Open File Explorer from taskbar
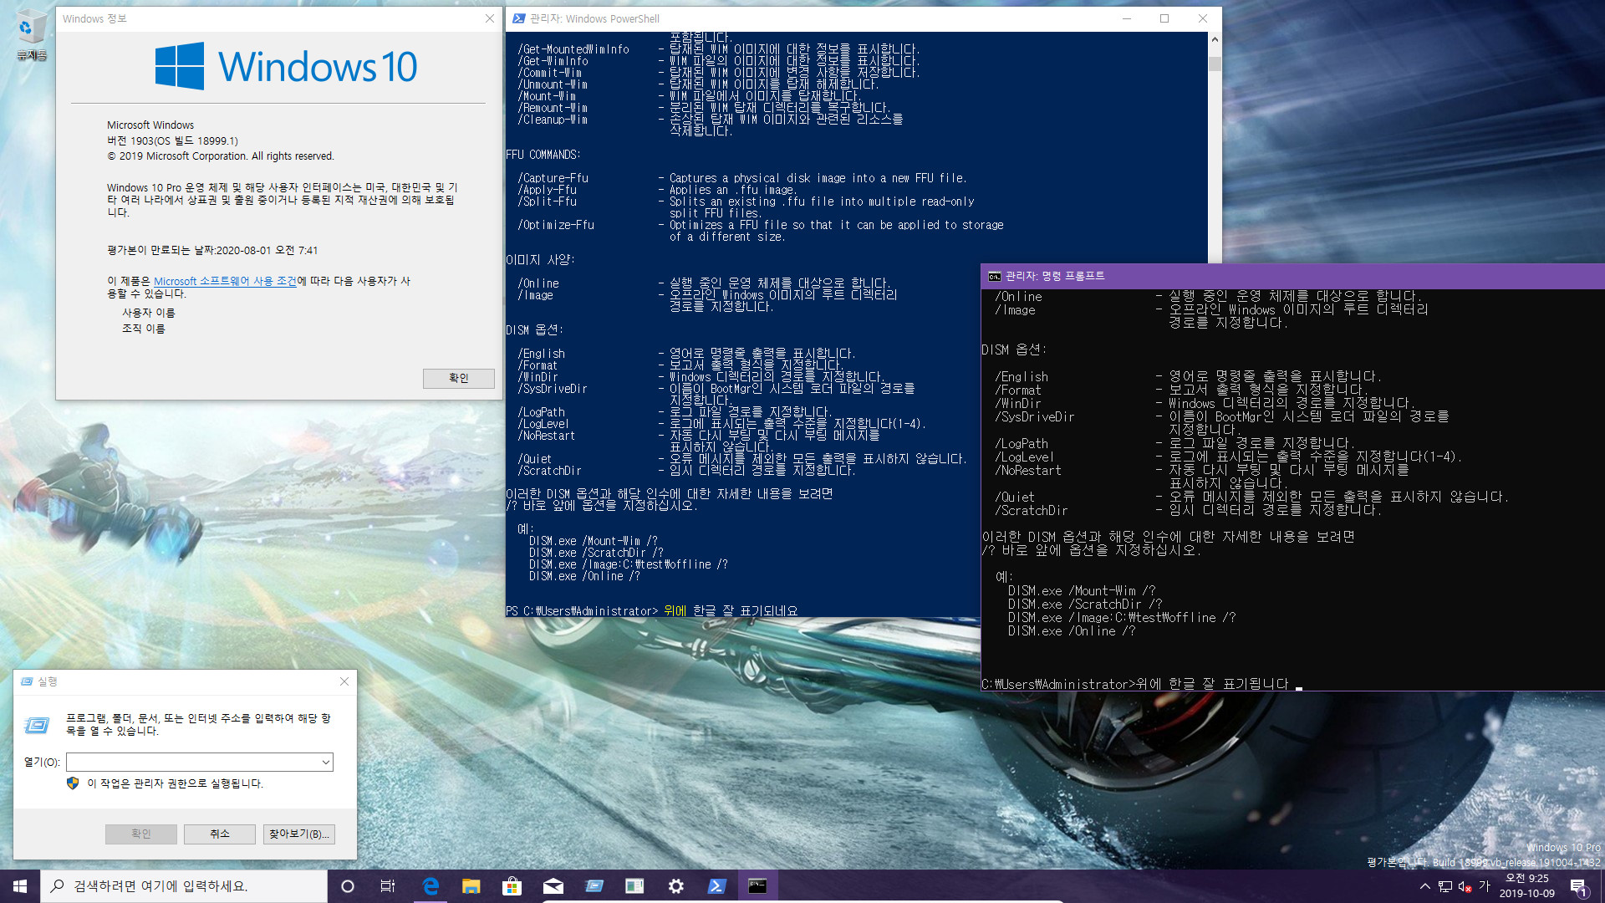Image resolution: width=1605 pixels, height=903 pixels. [x=471, y=886]
